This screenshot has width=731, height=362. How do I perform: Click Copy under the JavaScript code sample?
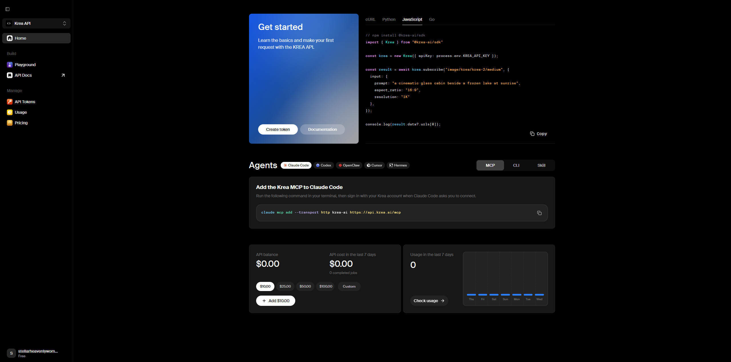[x=538, y=134]
